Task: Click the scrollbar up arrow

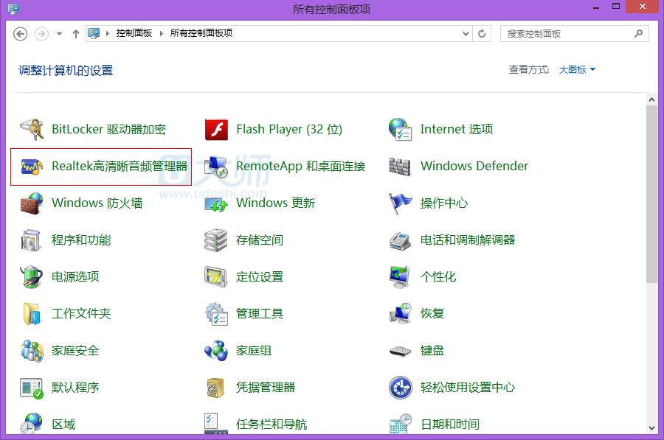Action: click(651, 99)
